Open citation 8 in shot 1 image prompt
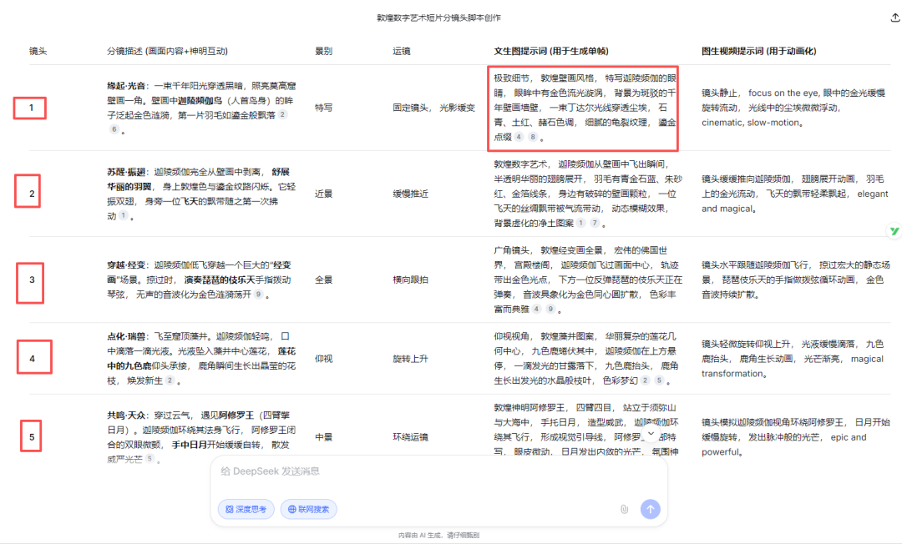The height and width of the screenshot is (544, 902). point(533,137)
